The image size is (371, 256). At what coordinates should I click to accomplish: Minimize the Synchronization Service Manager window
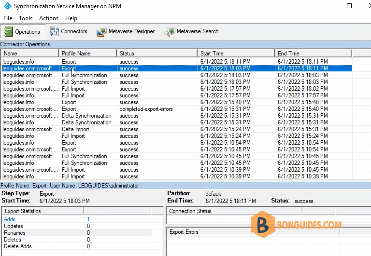click(x=328, y=6)
